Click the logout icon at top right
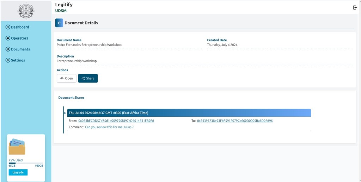This screenshot has width=361, height=182. 355,8
